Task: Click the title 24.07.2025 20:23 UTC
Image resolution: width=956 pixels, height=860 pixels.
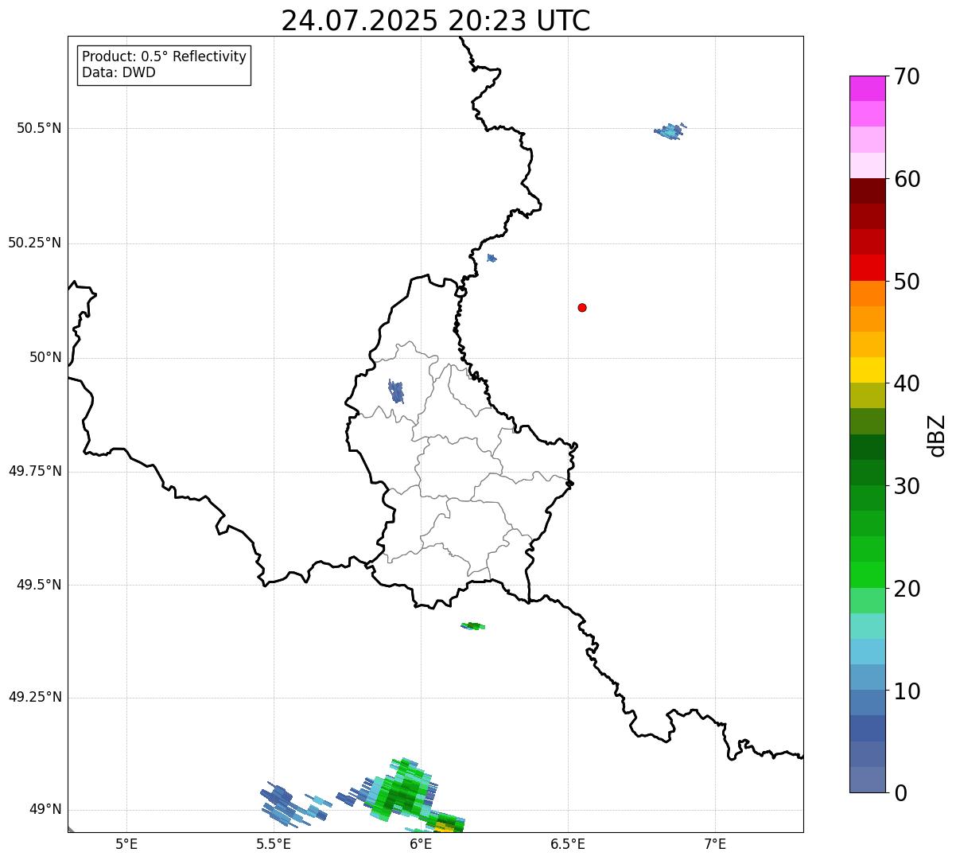Action: [x=436, y=20]
